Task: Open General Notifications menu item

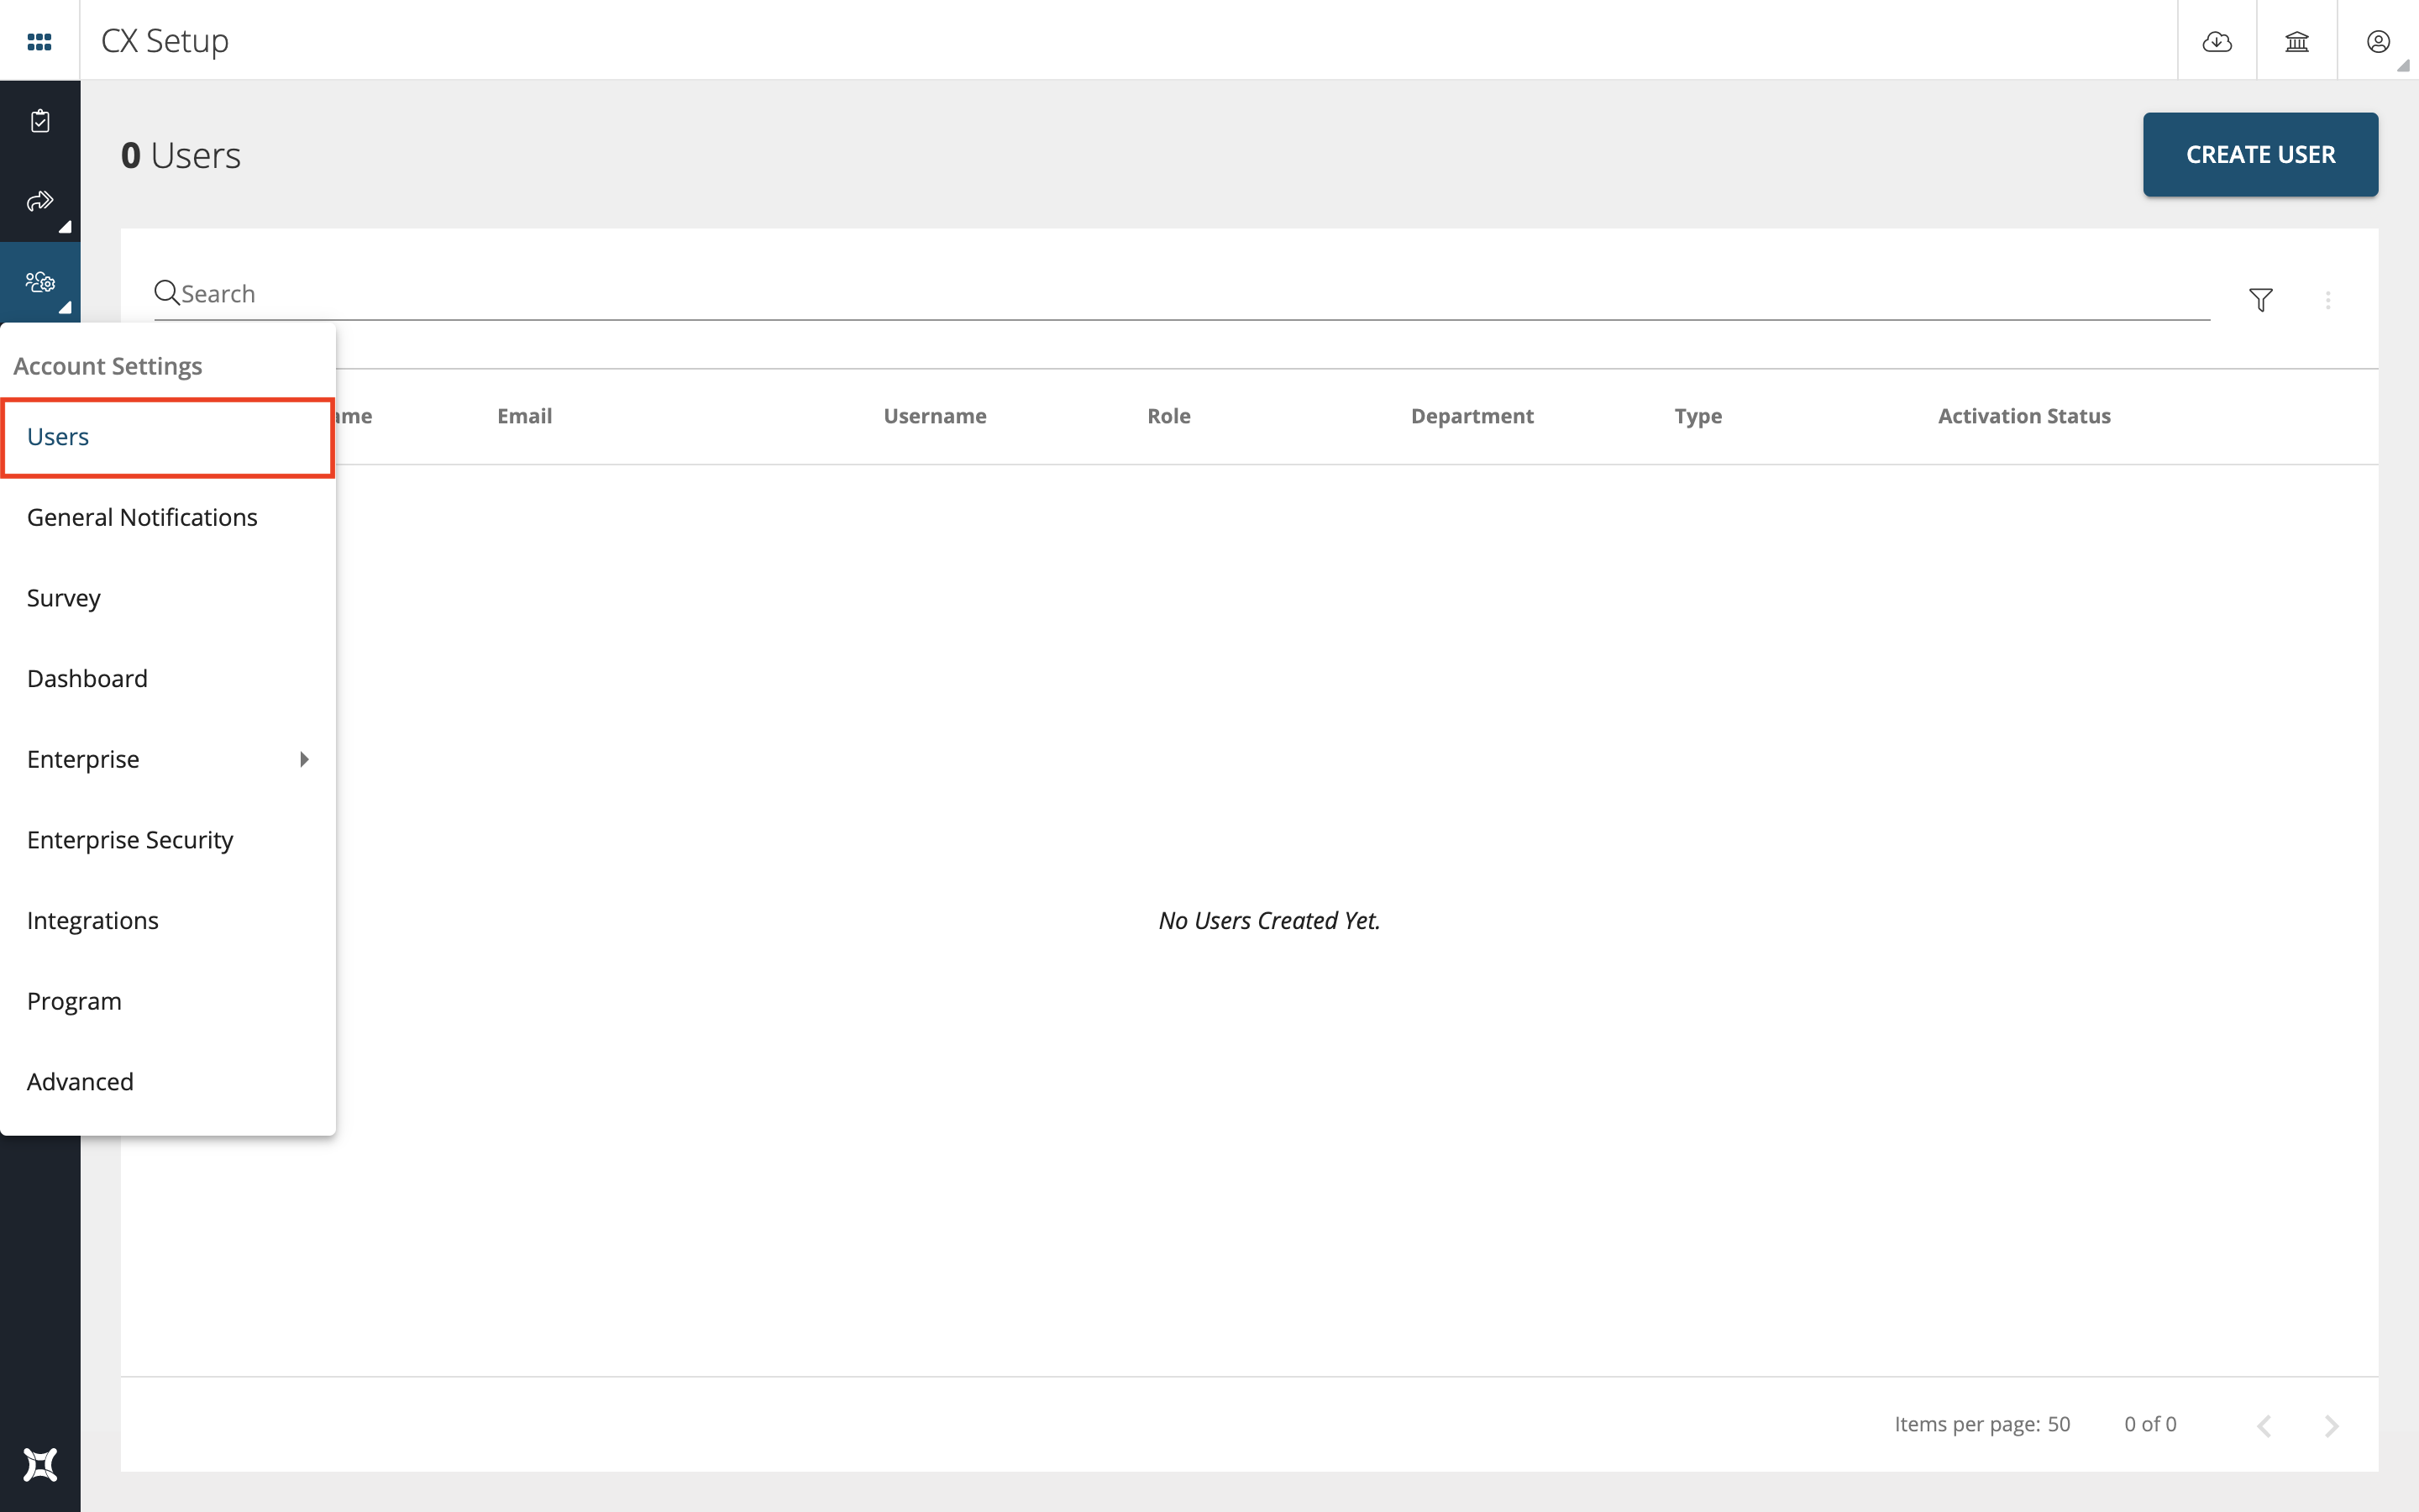Action: [167, 517]
